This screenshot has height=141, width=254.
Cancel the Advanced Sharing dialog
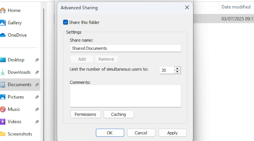[141, 133]
